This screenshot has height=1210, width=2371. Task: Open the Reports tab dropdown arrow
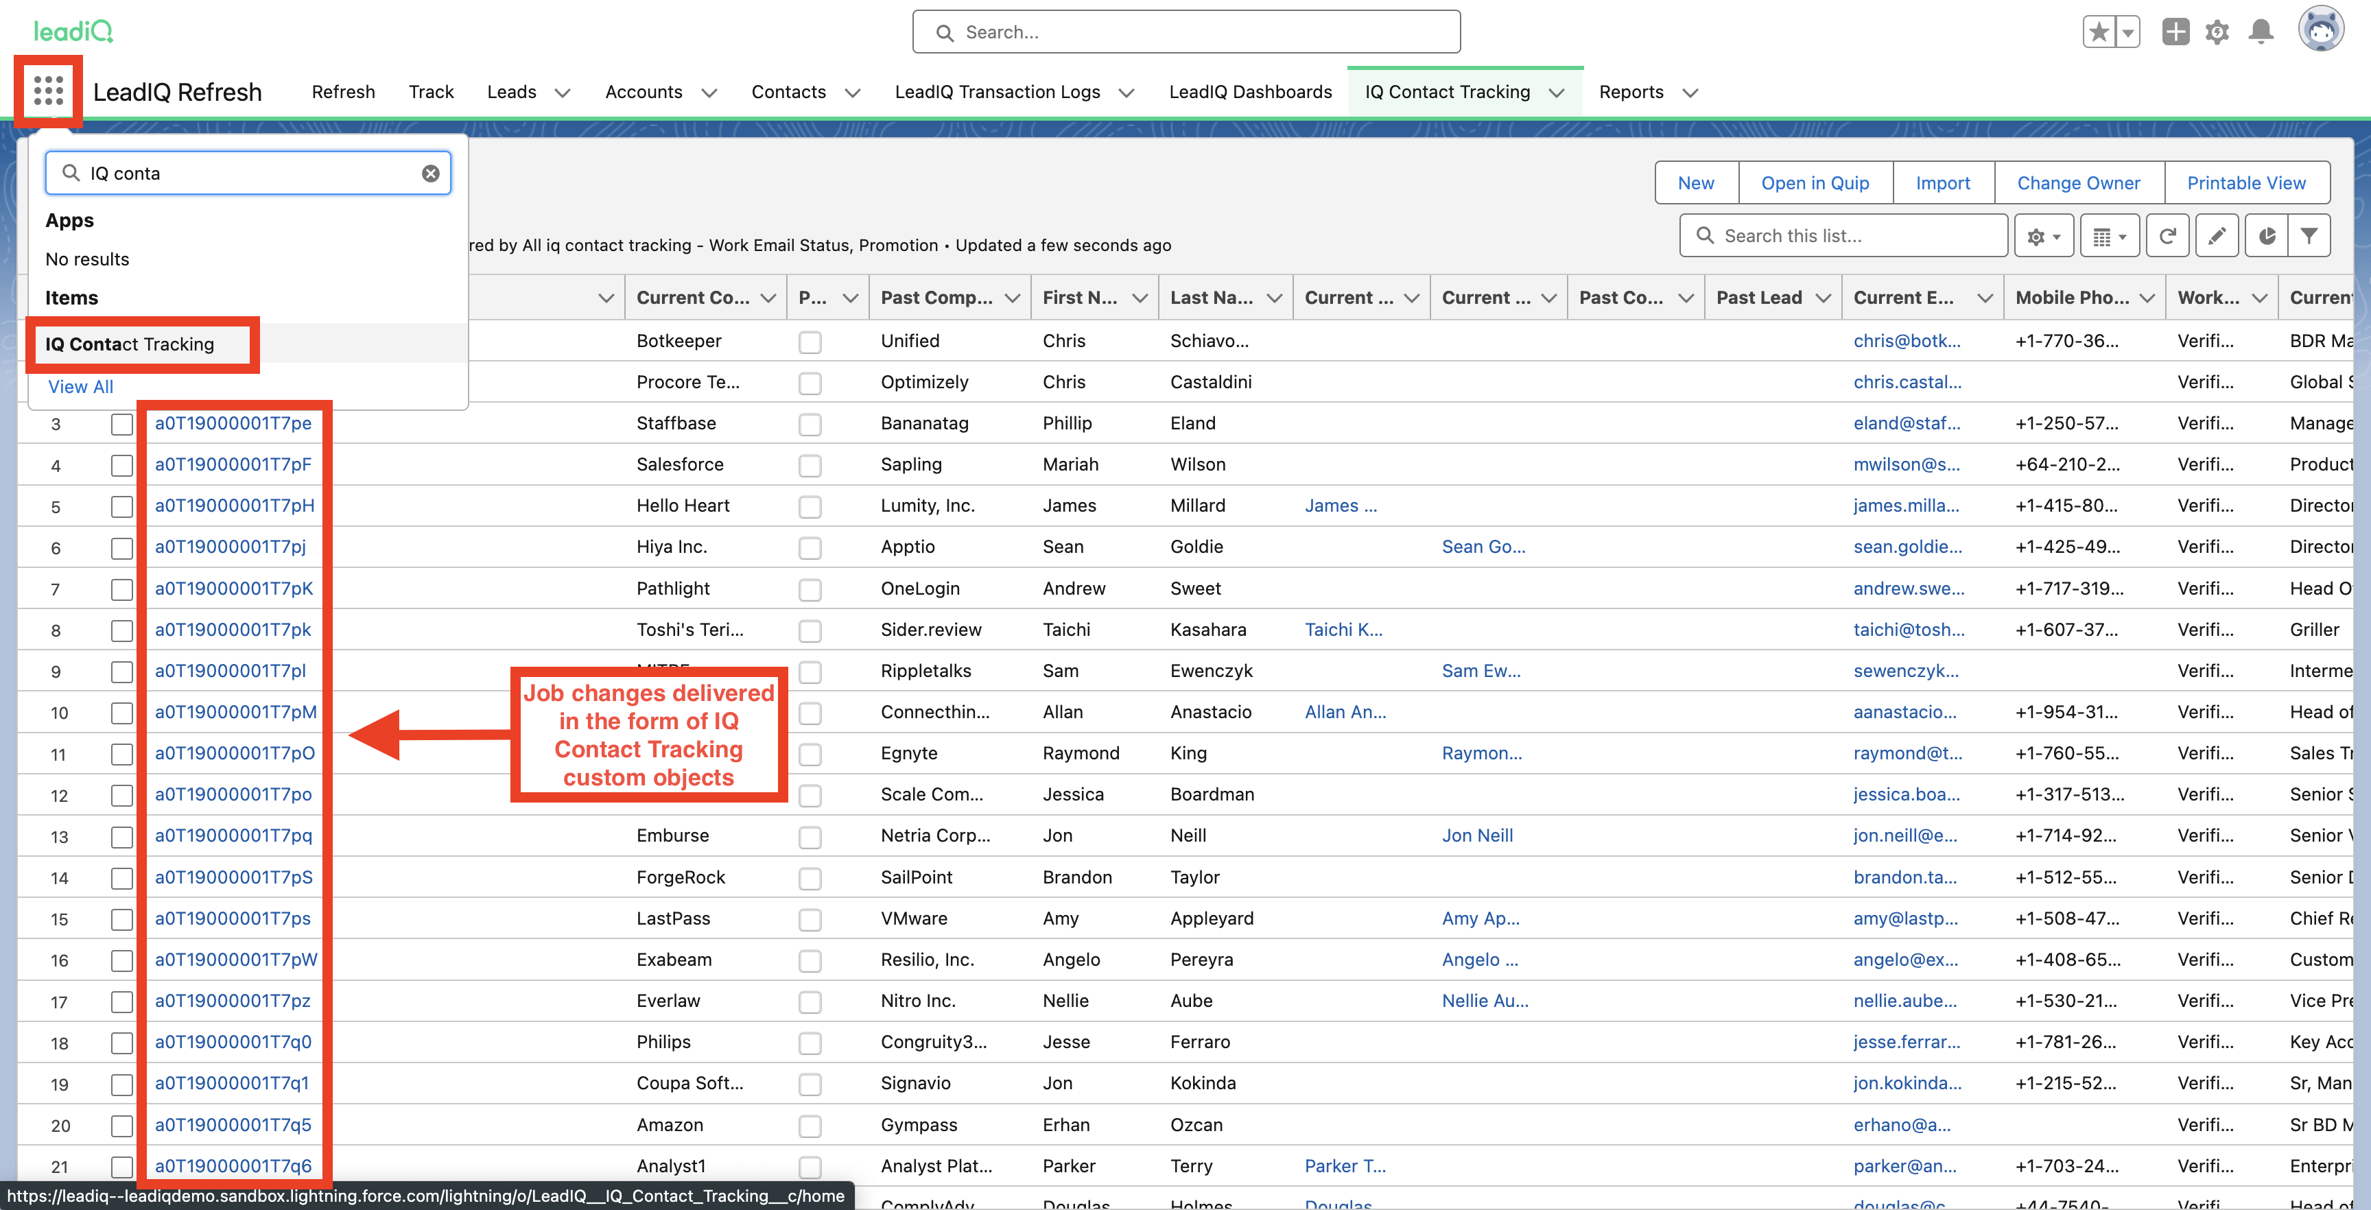click(1690, 93)
